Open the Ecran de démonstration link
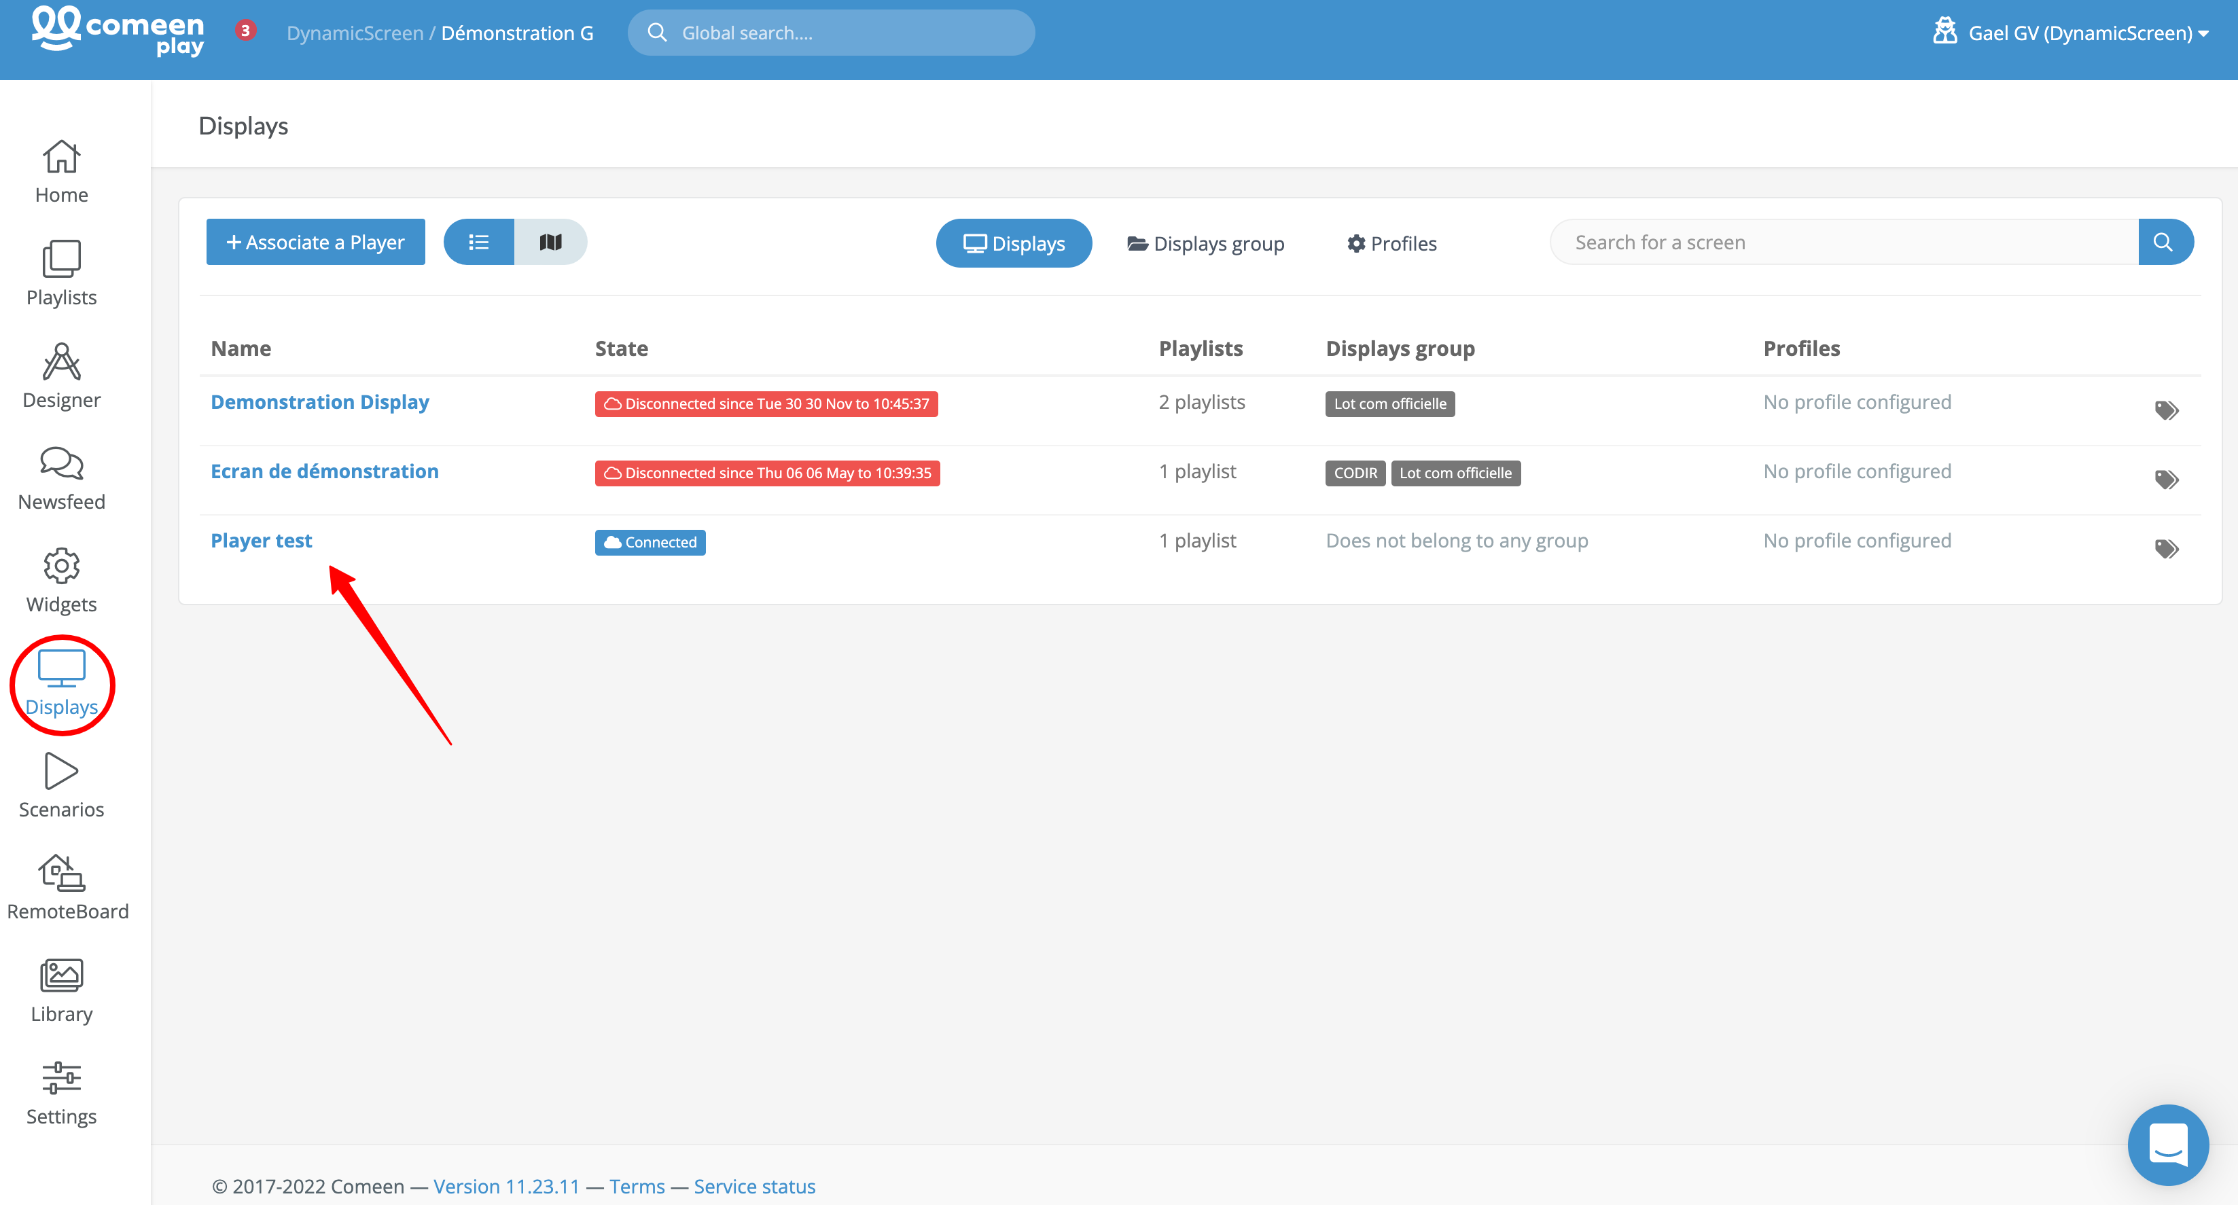2238x1205 pixels. coord(325,471)
